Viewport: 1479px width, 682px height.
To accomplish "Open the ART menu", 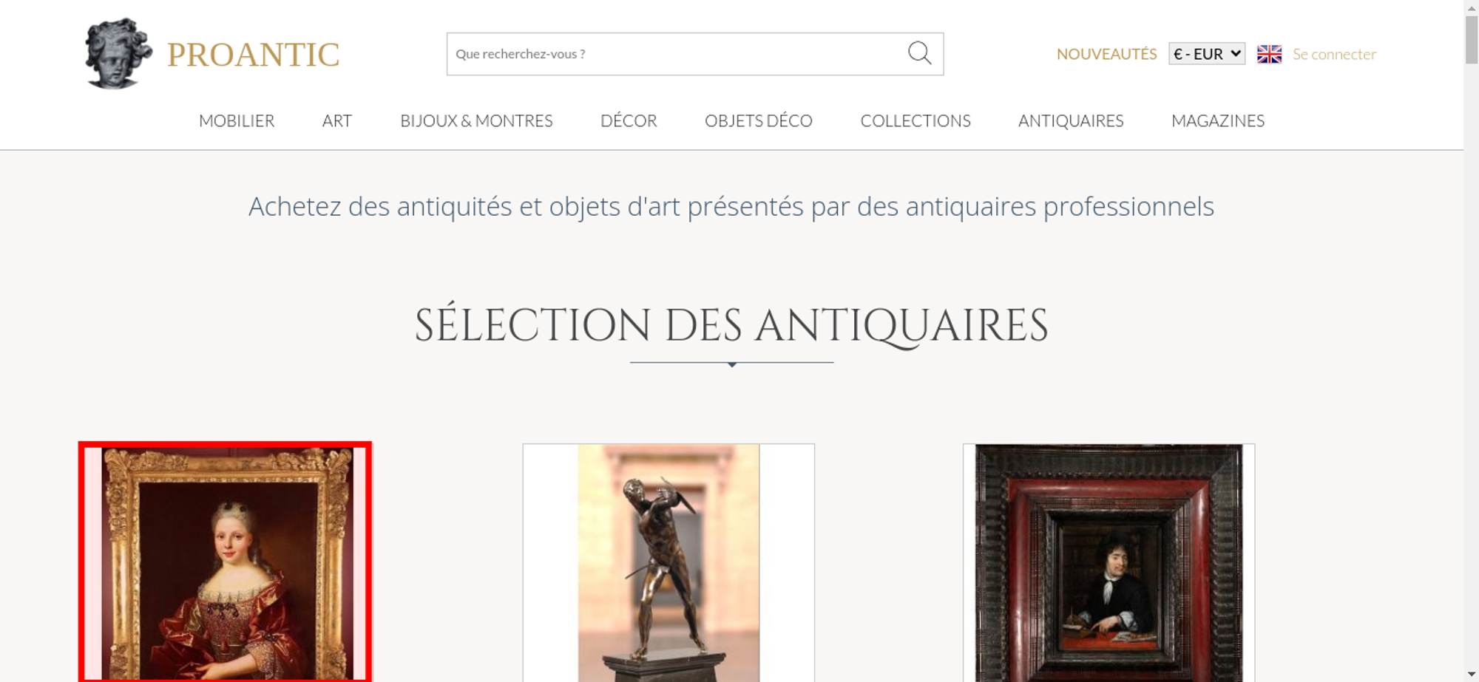I will pos(337,120).
